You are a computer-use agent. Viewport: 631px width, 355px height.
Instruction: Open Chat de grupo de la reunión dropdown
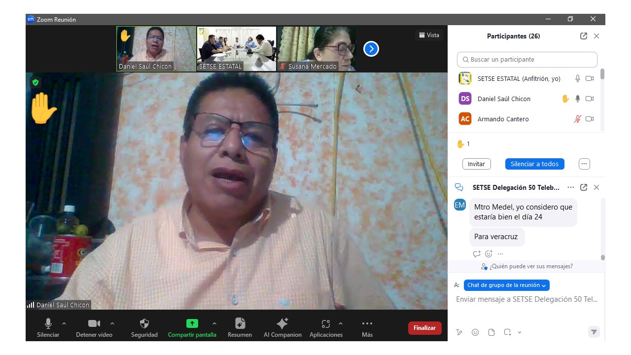pyautogui.click(x=506, y=285)
